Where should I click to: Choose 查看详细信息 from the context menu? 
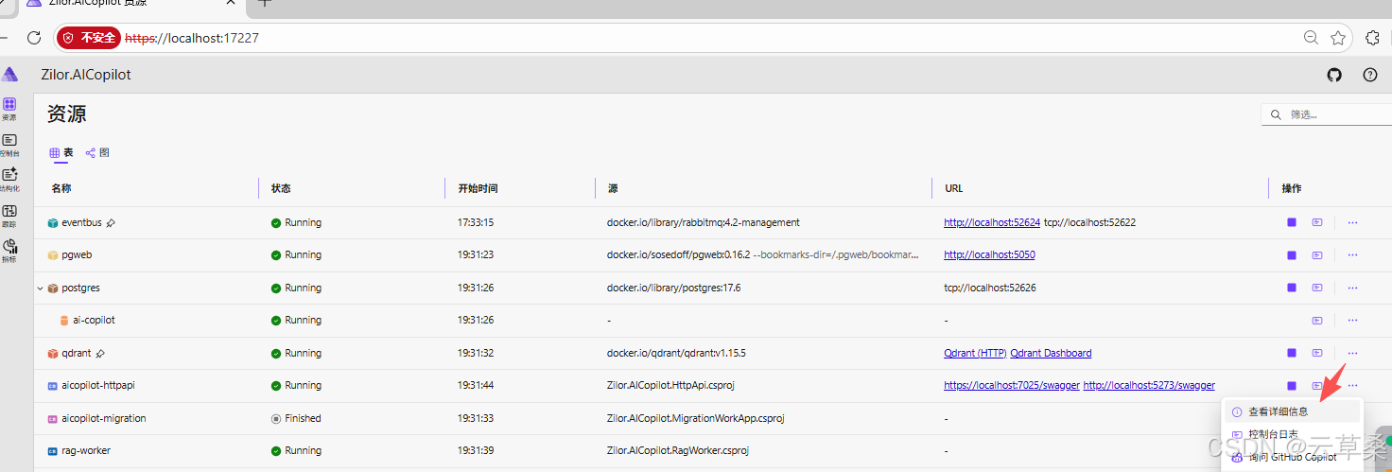pos(1292,411)
